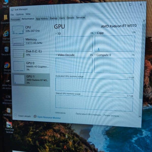The width and height of the screenshot is (152, 152).
Task: Select the Performance tab
Action: point(28,19)
